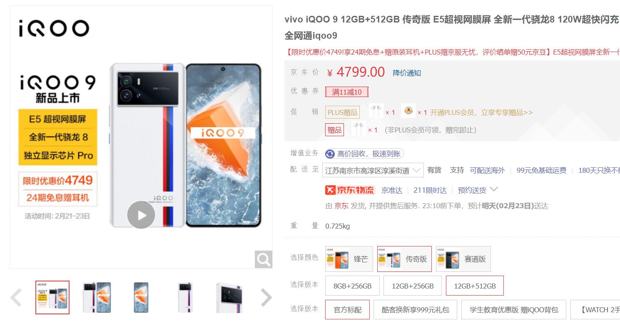Go to previous thumbnails with left arrow

(x=16, y=298)
